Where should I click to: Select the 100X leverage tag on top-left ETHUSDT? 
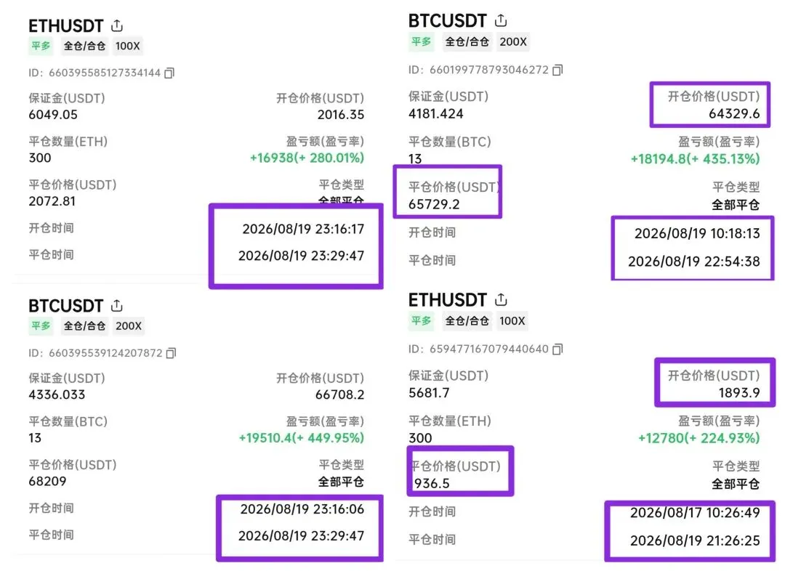[x=128, y=46]
